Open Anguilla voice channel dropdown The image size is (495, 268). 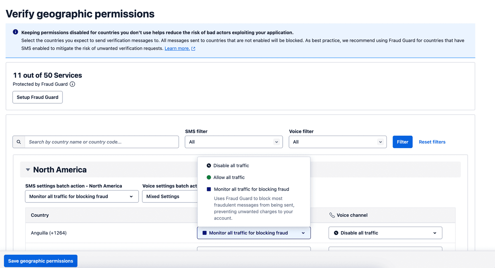coord(385,233)
